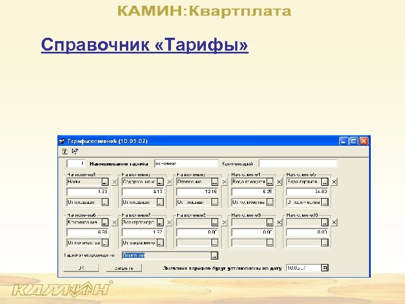Click Начисление5 value field 34.80
405x304 pixels.
(x=307, y=192)
